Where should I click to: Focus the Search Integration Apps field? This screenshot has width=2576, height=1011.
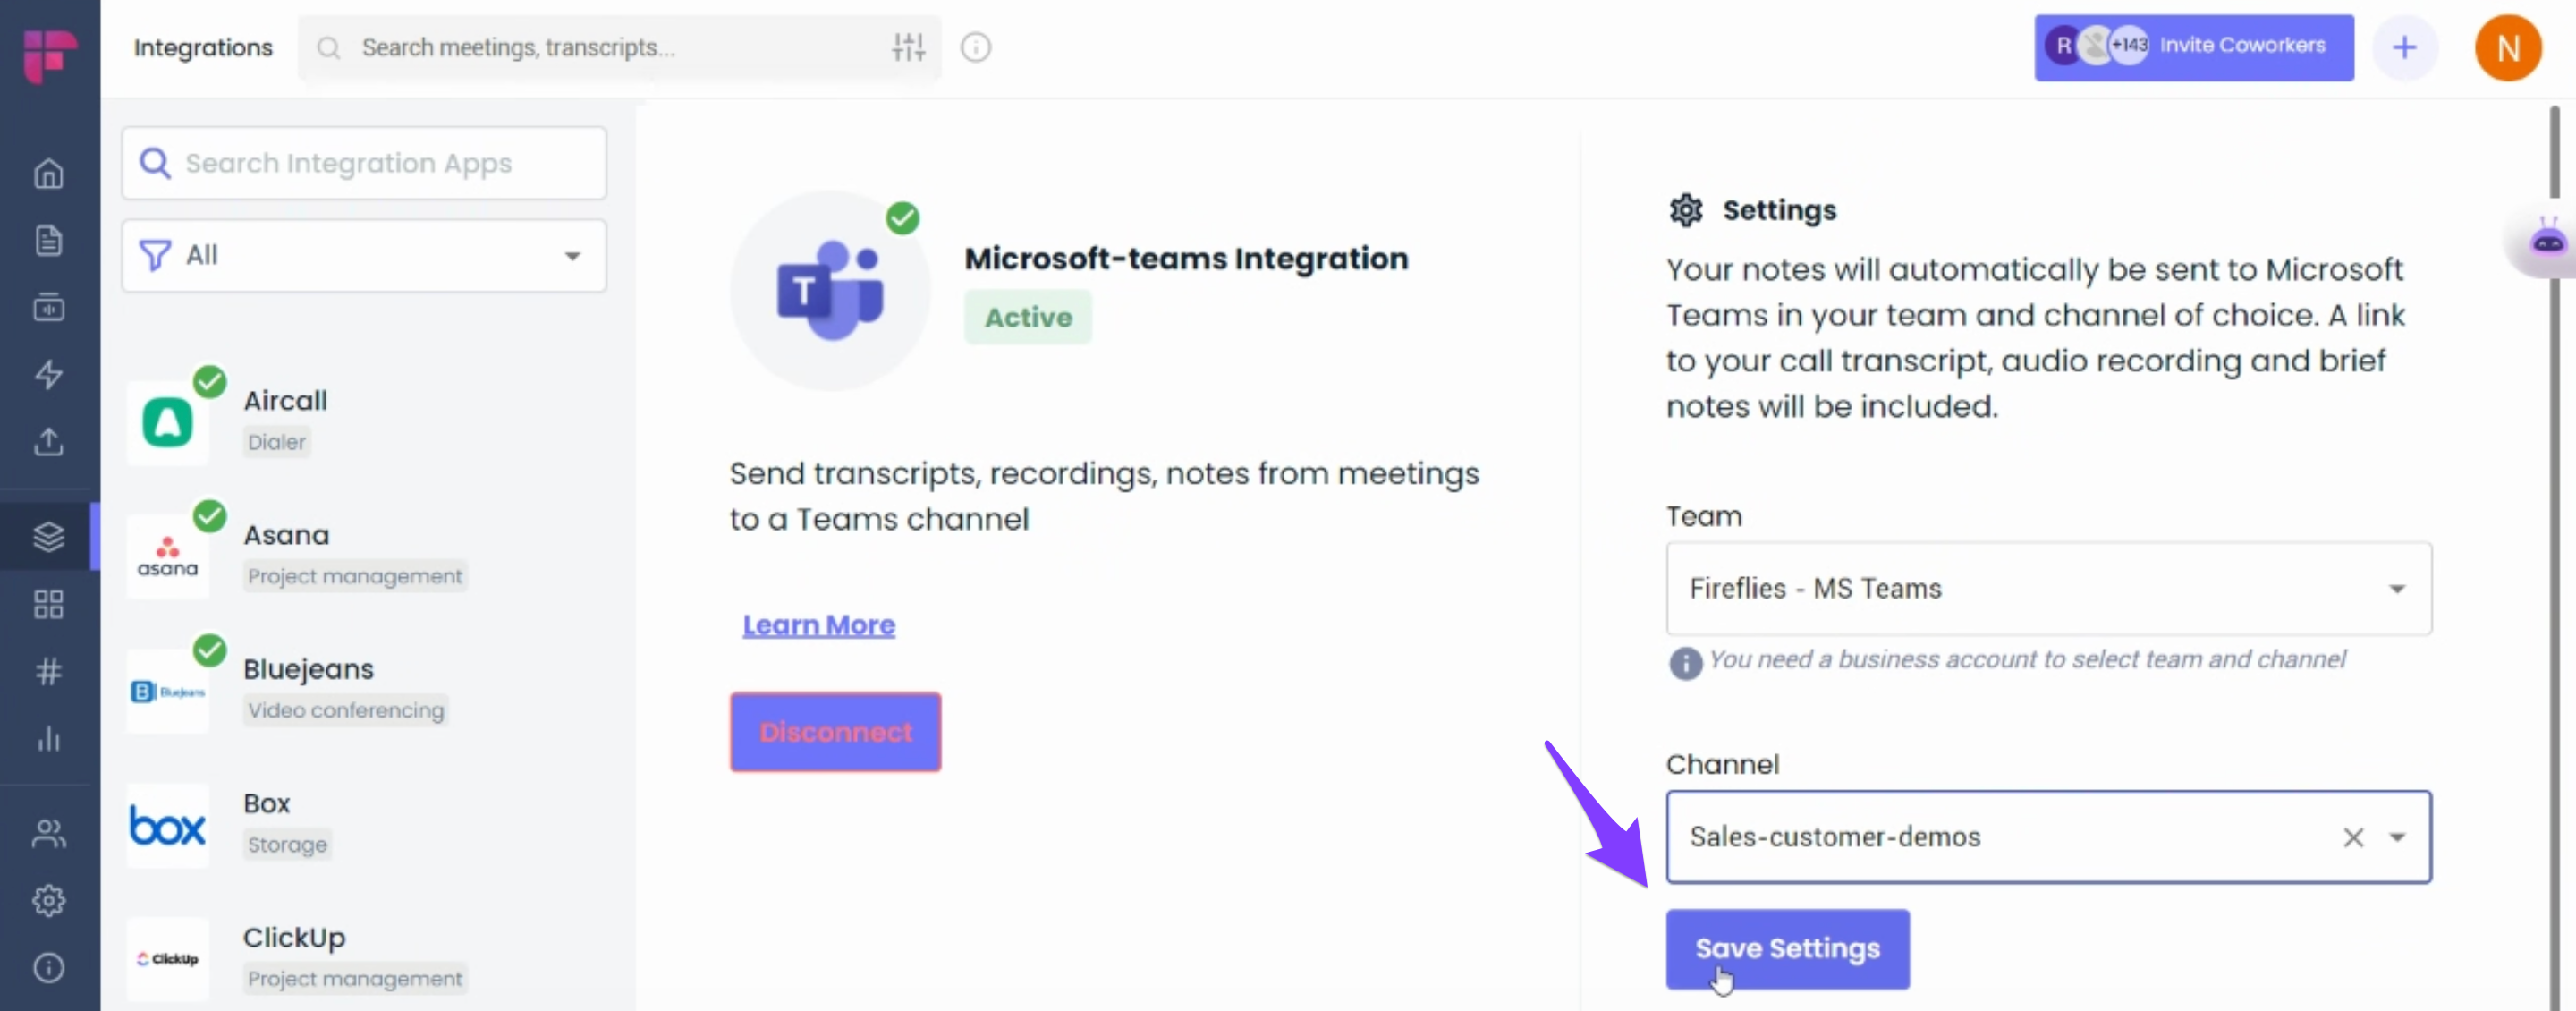[x=364, y=163]
